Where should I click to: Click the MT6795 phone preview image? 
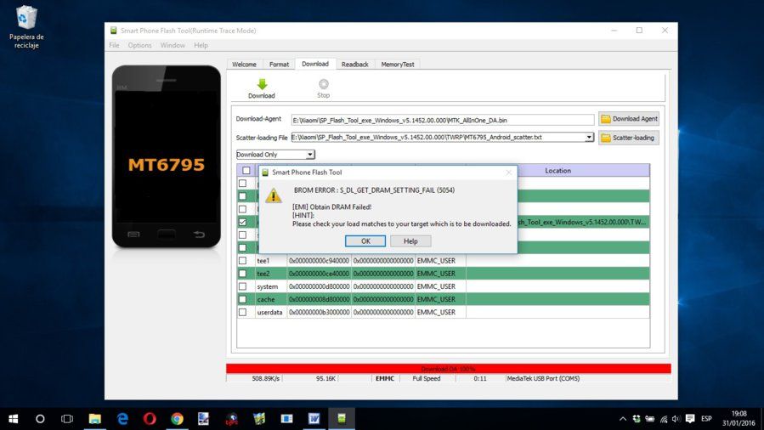[x=167, y=156]
